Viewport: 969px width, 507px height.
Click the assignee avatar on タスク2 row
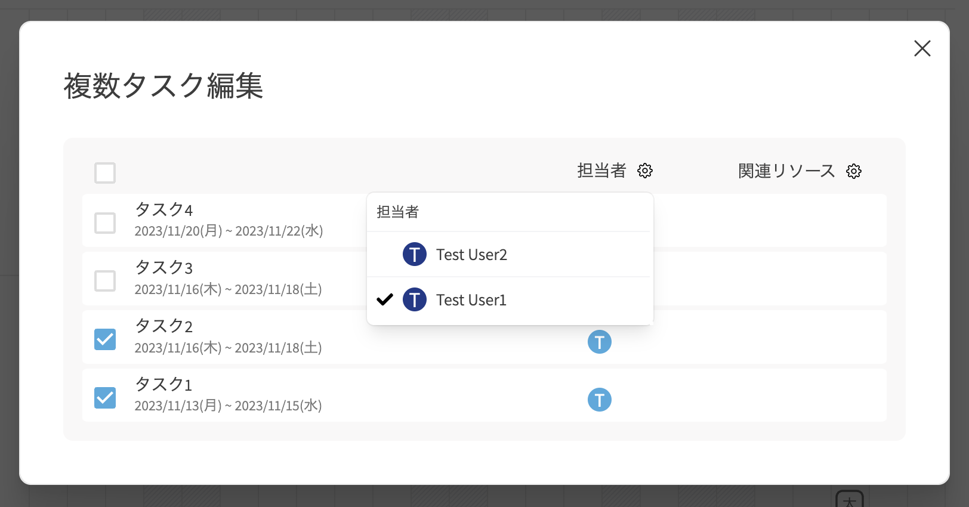point(599,342)
